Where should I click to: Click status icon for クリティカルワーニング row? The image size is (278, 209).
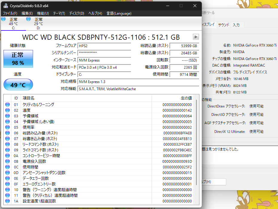click(7, 105)
